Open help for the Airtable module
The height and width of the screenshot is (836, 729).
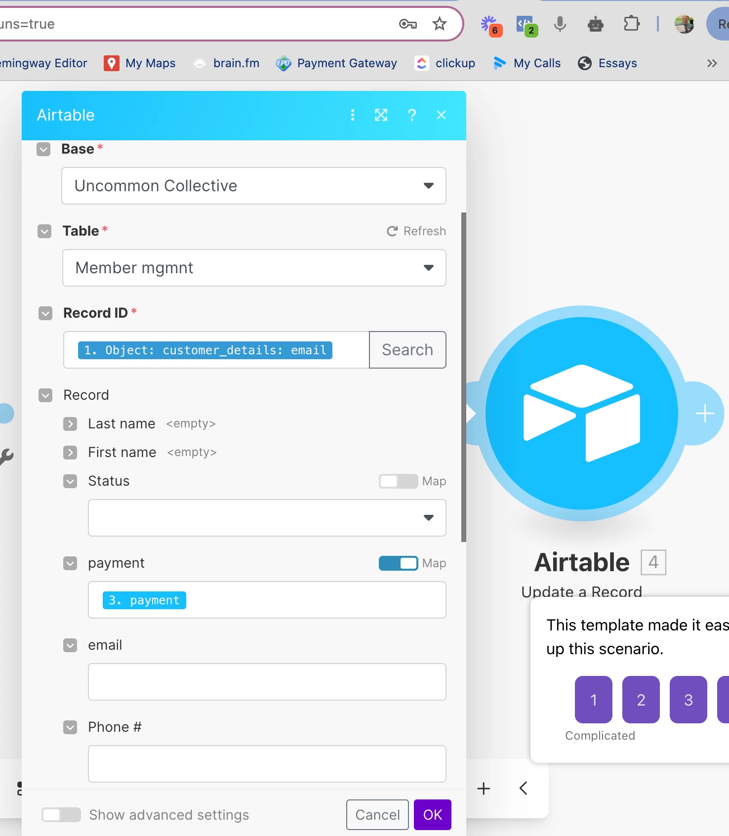click(x=411, y=115)
